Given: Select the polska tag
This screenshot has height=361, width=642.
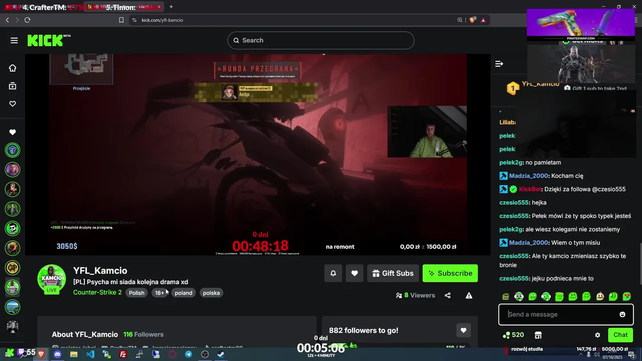Looking at the screenshot, I should coord(211,293).
